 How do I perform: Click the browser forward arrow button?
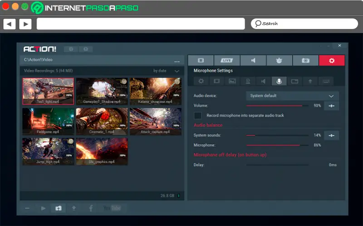[x=25, y=24]
